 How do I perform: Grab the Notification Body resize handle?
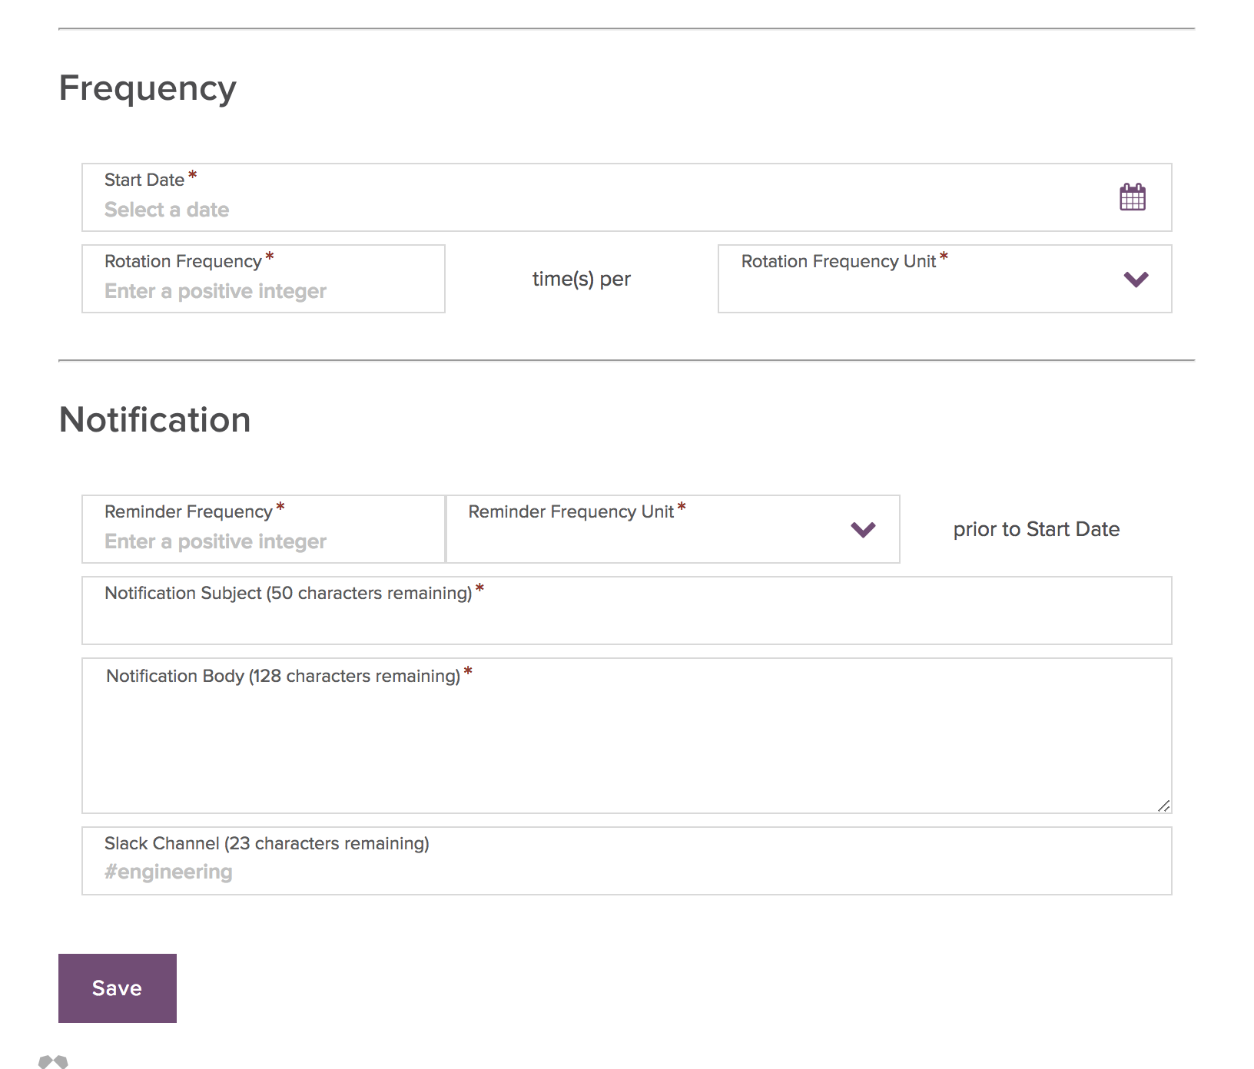(1163, 806)
